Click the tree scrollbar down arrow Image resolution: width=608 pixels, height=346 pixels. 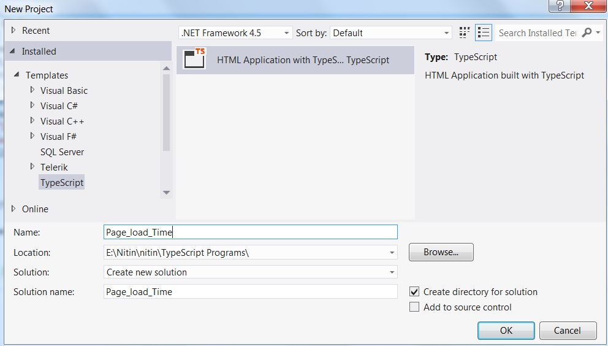pyautogui.click(x=166, y=193)
